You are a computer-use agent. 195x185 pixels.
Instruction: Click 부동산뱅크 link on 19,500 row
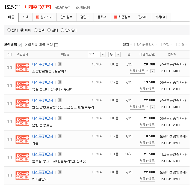(x=147, y=89)
